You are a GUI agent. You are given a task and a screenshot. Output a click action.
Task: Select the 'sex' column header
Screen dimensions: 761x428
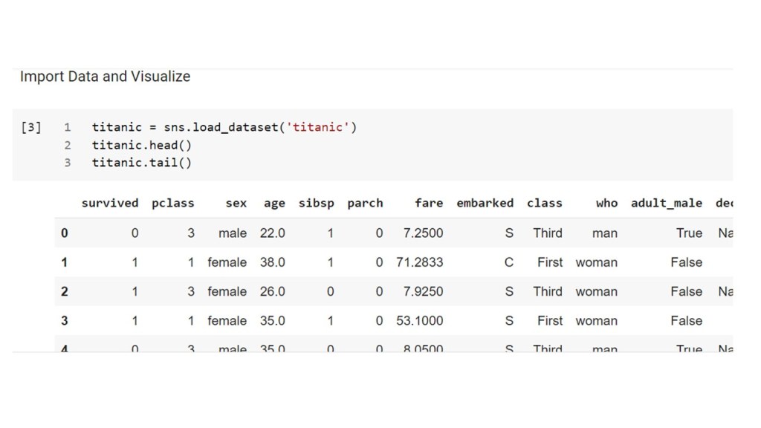pyautogui.click(x=236, y=203)
